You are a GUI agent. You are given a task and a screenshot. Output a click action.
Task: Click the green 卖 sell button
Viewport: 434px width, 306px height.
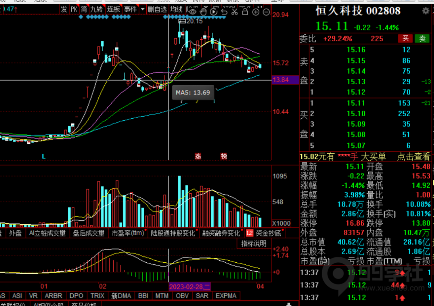point(422,39)
